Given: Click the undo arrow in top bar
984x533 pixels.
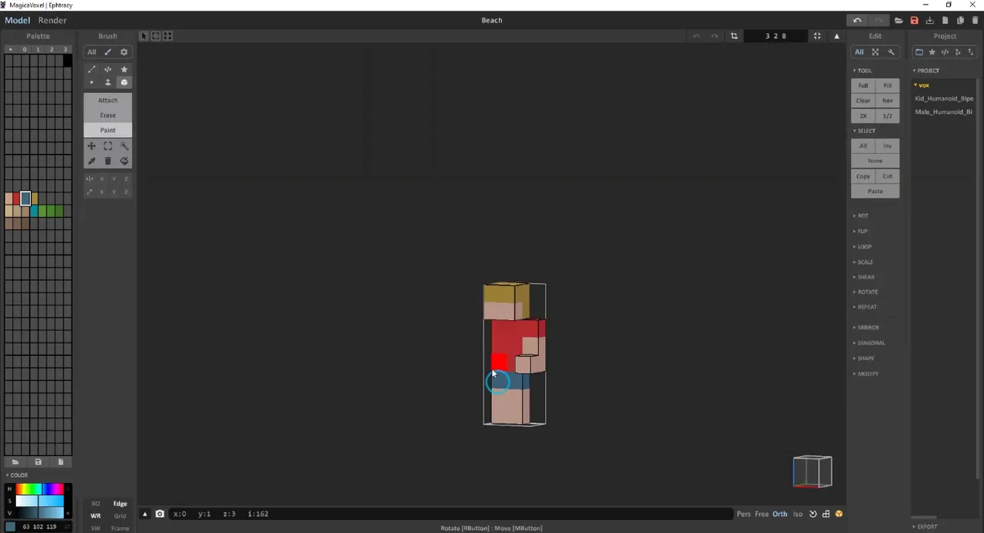Looking at the screenshot, I should pyautogui.click(x=857, y=20).
